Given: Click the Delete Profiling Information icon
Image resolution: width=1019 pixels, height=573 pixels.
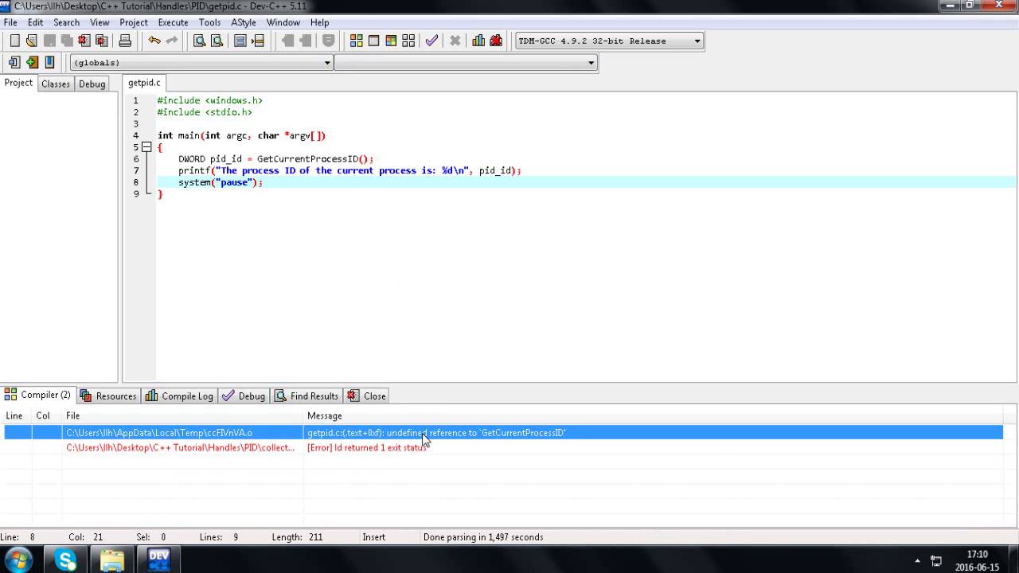Looking at the screenshot, I should [x=496, y=41].
